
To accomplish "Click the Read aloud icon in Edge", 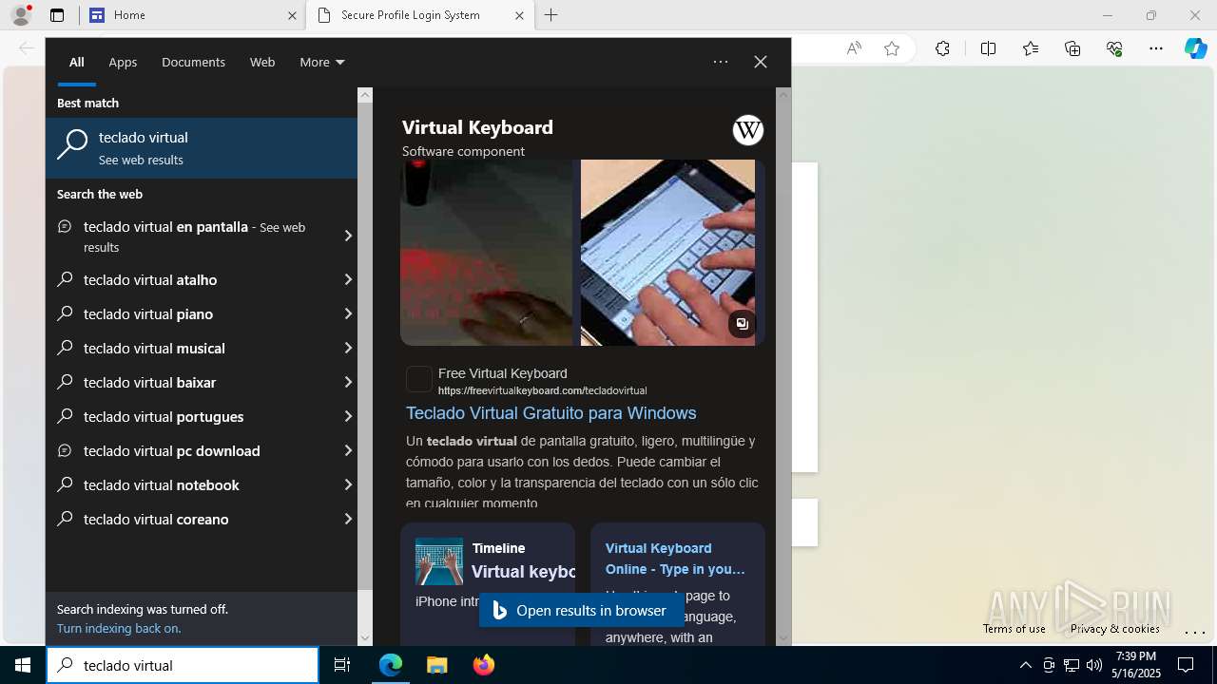I will click(854, 48).
